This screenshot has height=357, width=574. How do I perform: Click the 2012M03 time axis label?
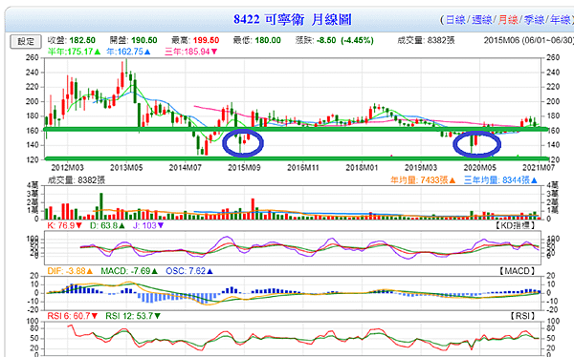(x=67, y=168)
